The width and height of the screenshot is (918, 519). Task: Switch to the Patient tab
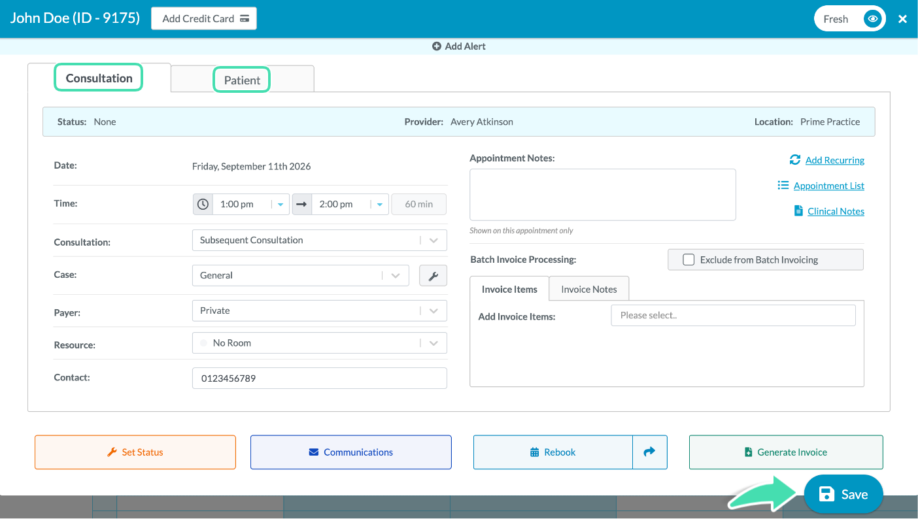242,80
